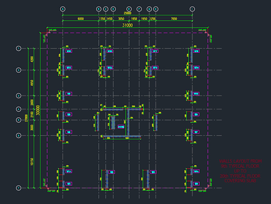The height and width of the screenshot is (204, 271).
Task: Click the 6950 dimension text
Action: (x=81, y=19)
